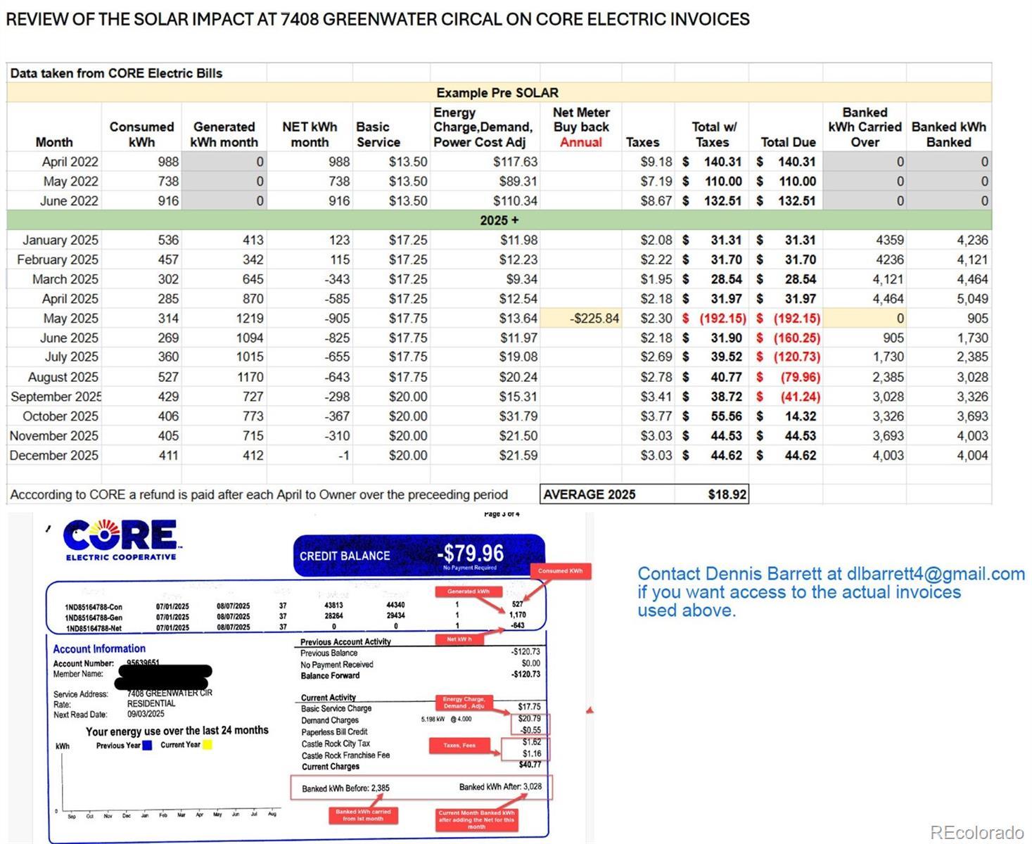Image resolution: width=1032 pixels, height=844 pixels.
Task: Click the CORE Electric Cooperative logo
Action: click(x=121, y=539)
